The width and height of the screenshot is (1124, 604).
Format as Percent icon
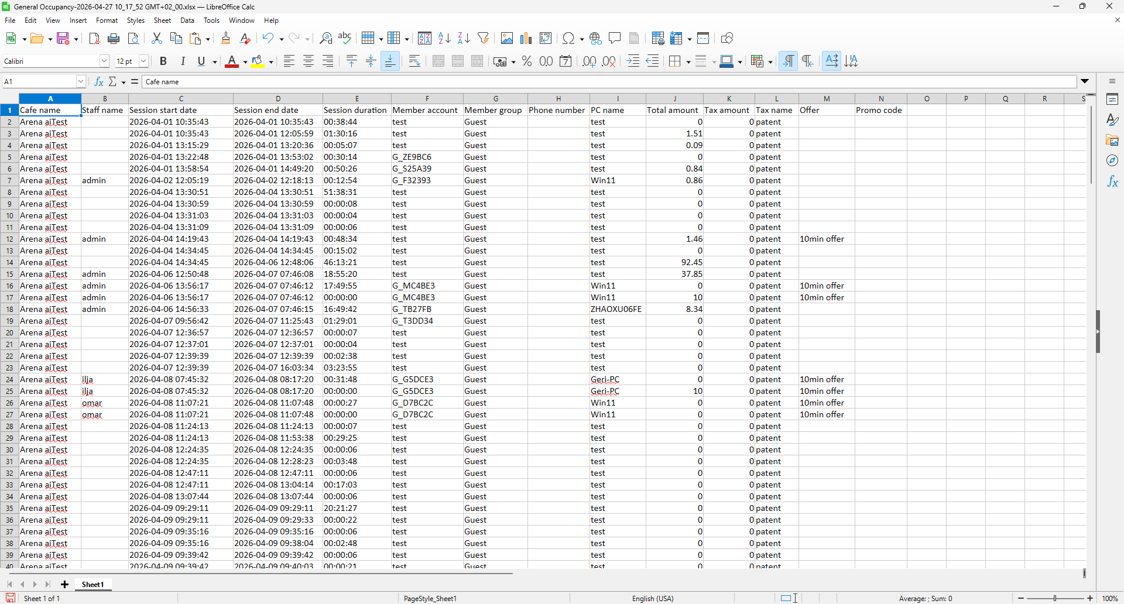coord(527,61)
